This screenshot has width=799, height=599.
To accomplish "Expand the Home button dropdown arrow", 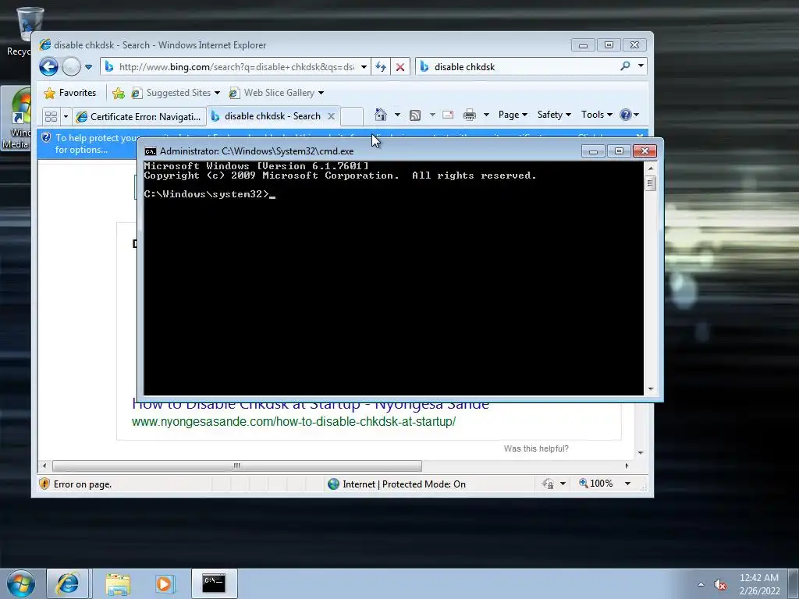I will [397, 115].
